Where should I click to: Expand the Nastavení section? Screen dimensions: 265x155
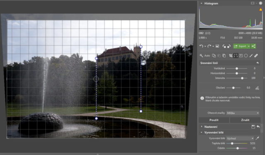click(201, 126)
